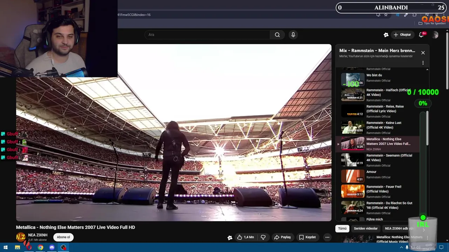Click Abone ol subscribe button

63,237
